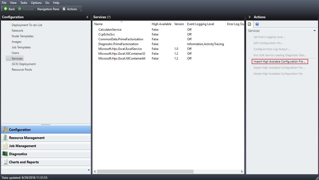
Task: Open Diagnostics using its green board icon
Action: pyautogui.click(x=5, y=154)
